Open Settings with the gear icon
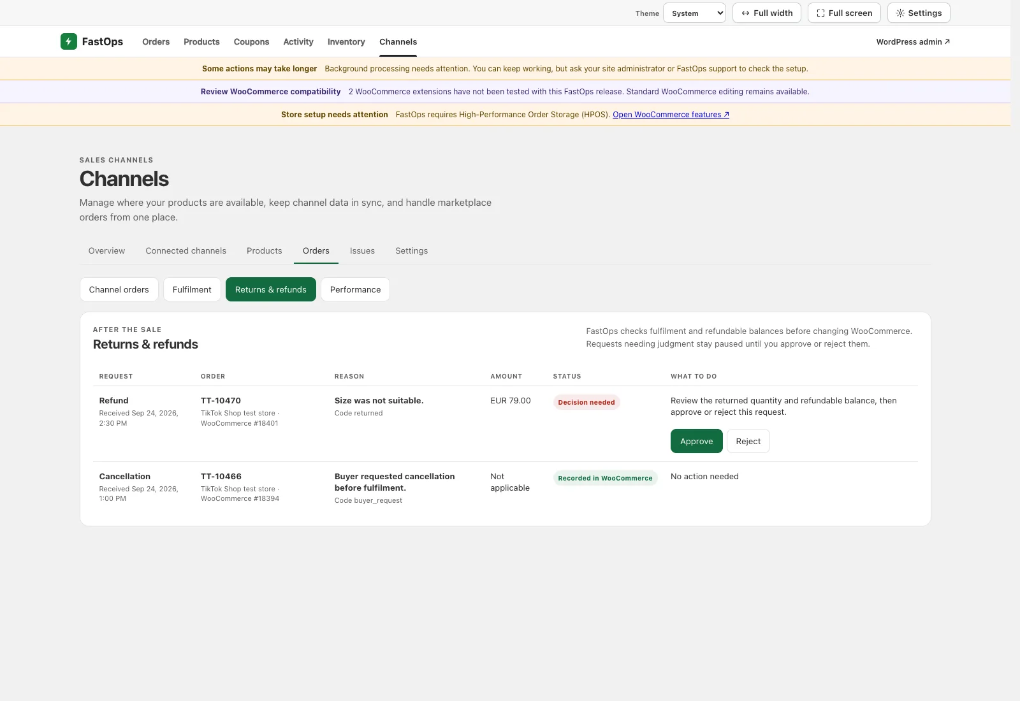The width and height of the screenshot is (1020, 701). click(x=919, y=13)
